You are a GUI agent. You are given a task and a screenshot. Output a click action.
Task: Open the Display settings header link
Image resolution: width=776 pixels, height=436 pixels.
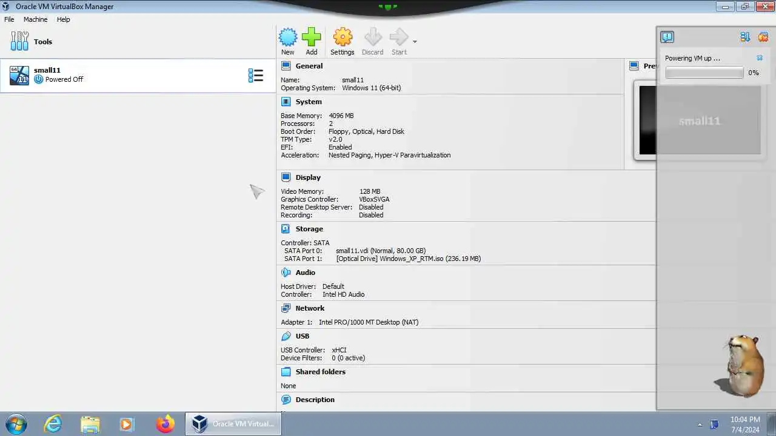(308, 177)
